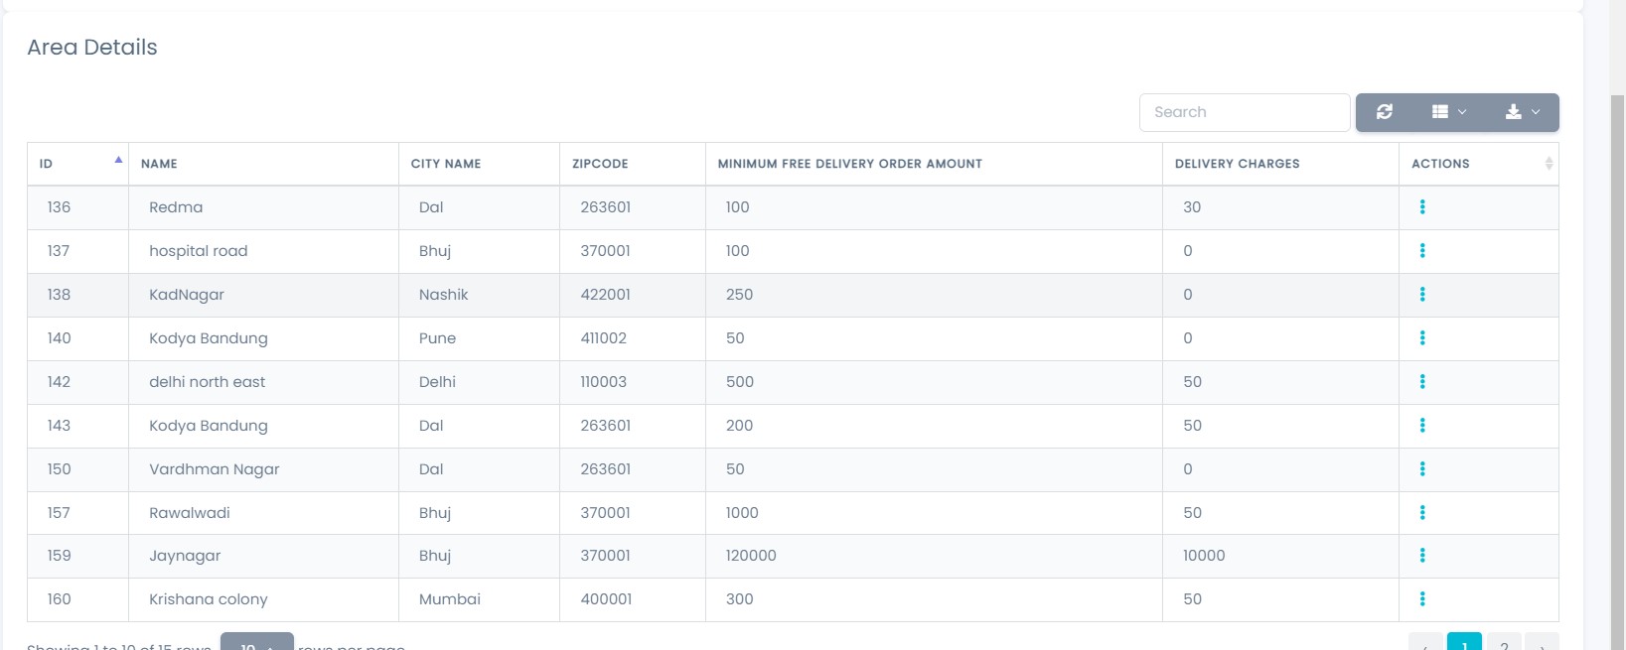
Task: Open actions menu for Jaynagar row
Action: click(1422, 556)
